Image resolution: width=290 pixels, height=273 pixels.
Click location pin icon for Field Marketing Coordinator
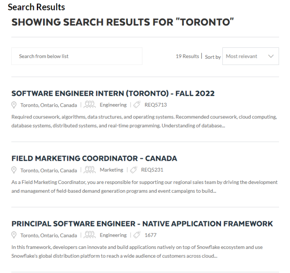14,170
